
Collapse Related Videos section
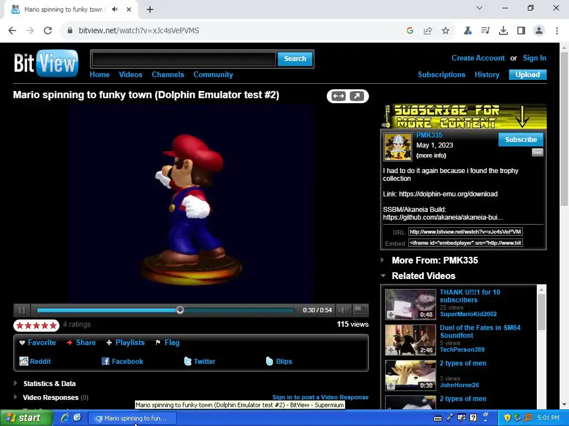[x=383, y=276]
